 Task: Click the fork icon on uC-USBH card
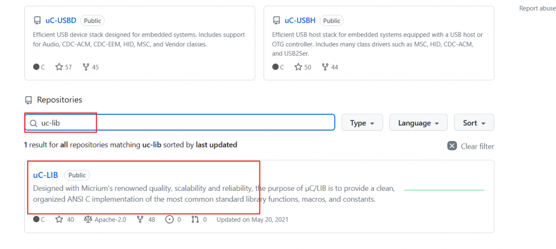click(325, 67)
